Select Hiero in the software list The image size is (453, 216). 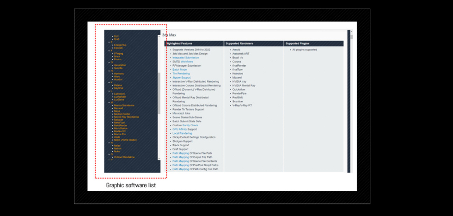pyautogui.click(x=117, y=77)
